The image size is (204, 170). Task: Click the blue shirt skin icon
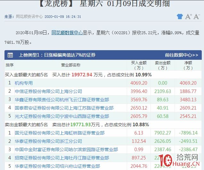coord(180,17)
